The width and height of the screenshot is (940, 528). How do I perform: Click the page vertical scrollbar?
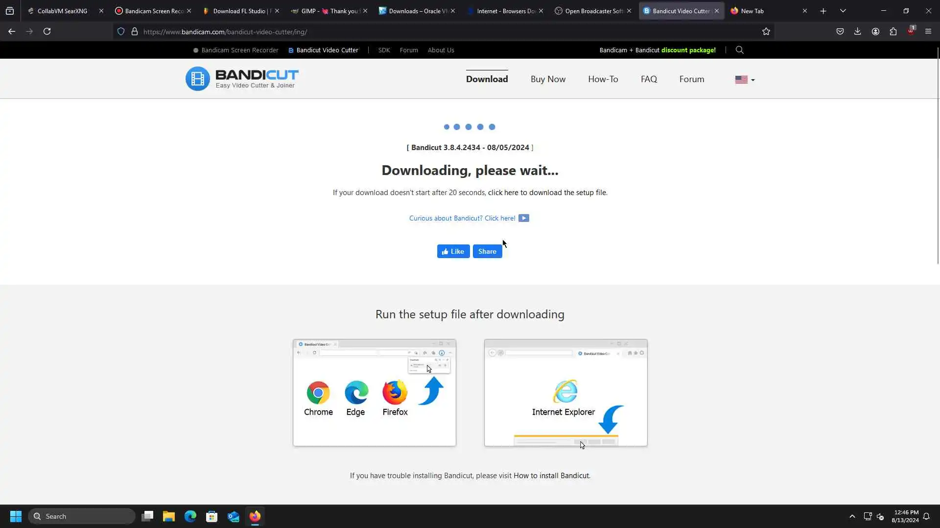[x=938, y=156]
